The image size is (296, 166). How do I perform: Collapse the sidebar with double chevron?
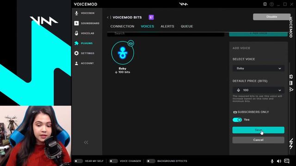(x=86, y=142)
